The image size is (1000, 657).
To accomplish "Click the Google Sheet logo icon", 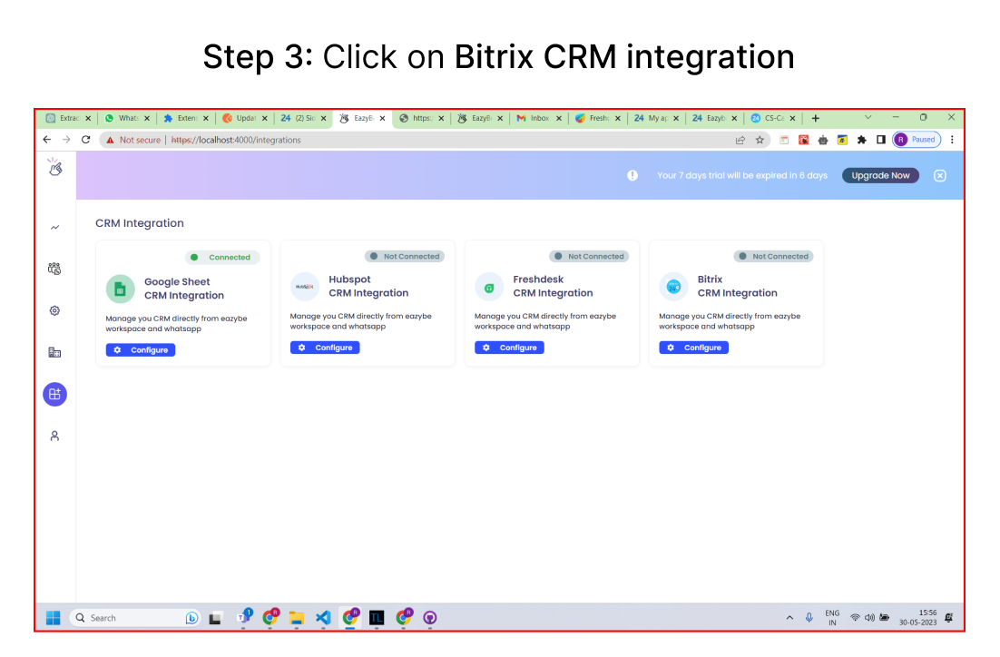I will click(x=120, y=289).
